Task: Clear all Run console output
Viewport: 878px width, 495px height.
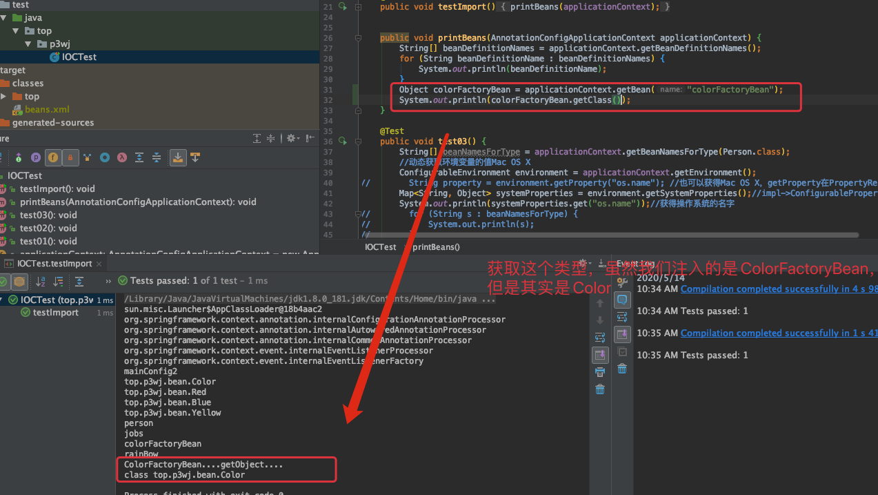Action: point(600,389)
